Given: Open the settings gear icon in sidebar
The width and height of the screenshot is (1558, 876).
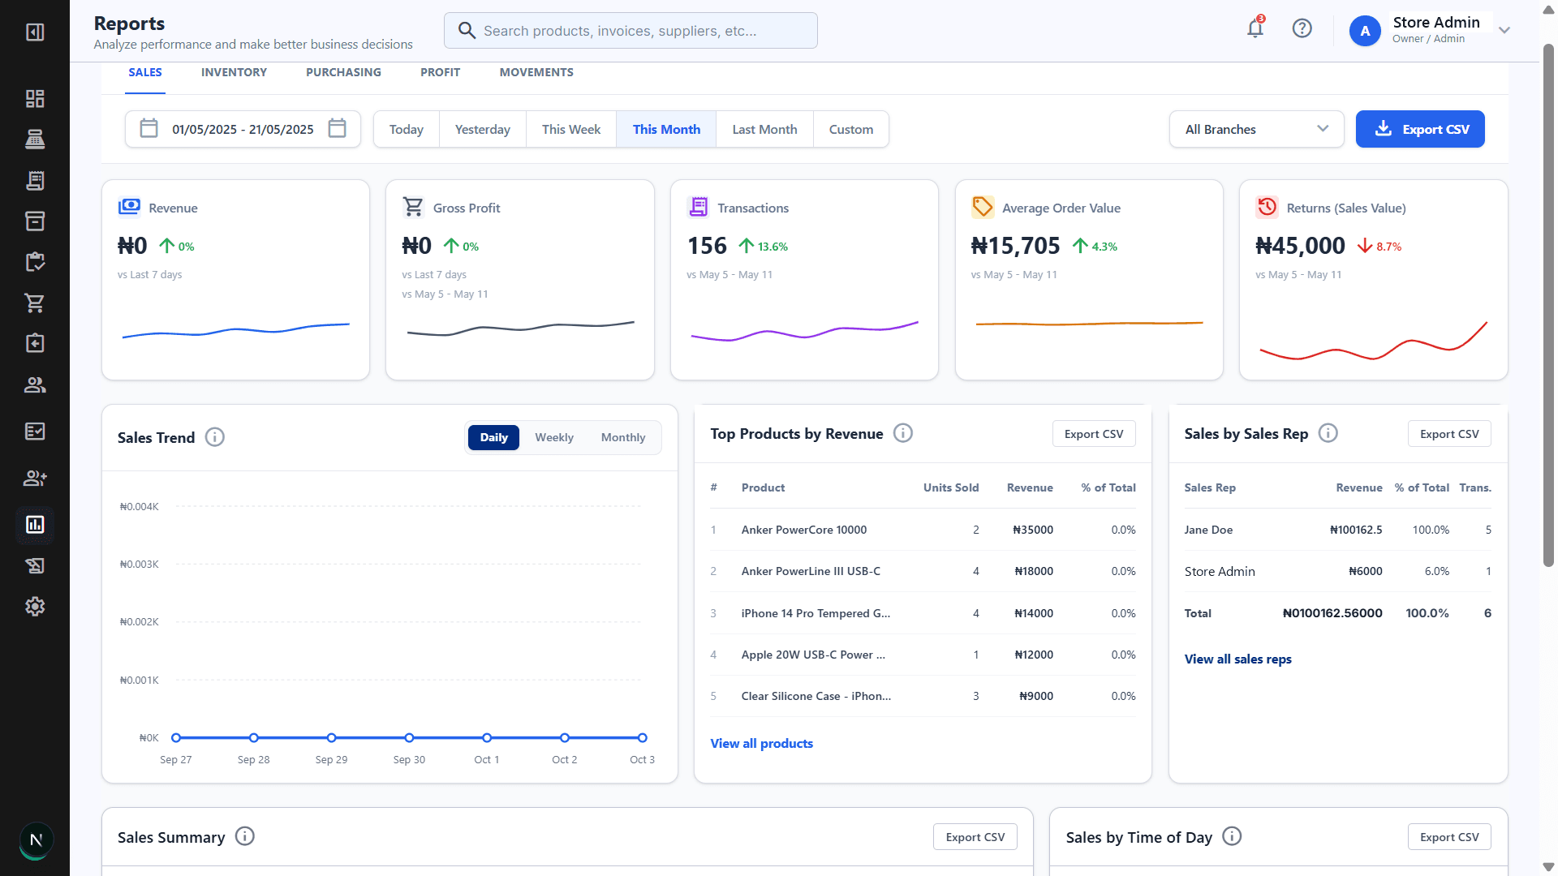Looking at the screenshot, I should 35,606.
